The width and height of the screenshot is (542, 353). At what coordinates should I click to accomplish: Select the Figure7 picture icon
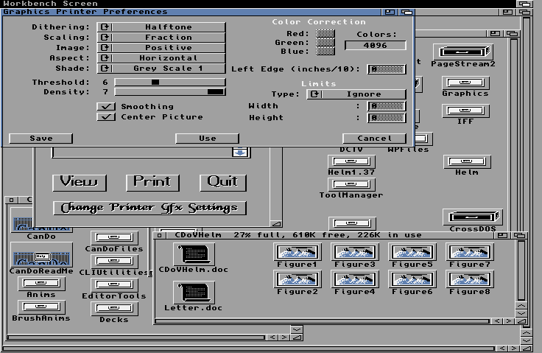pos(469,252)
